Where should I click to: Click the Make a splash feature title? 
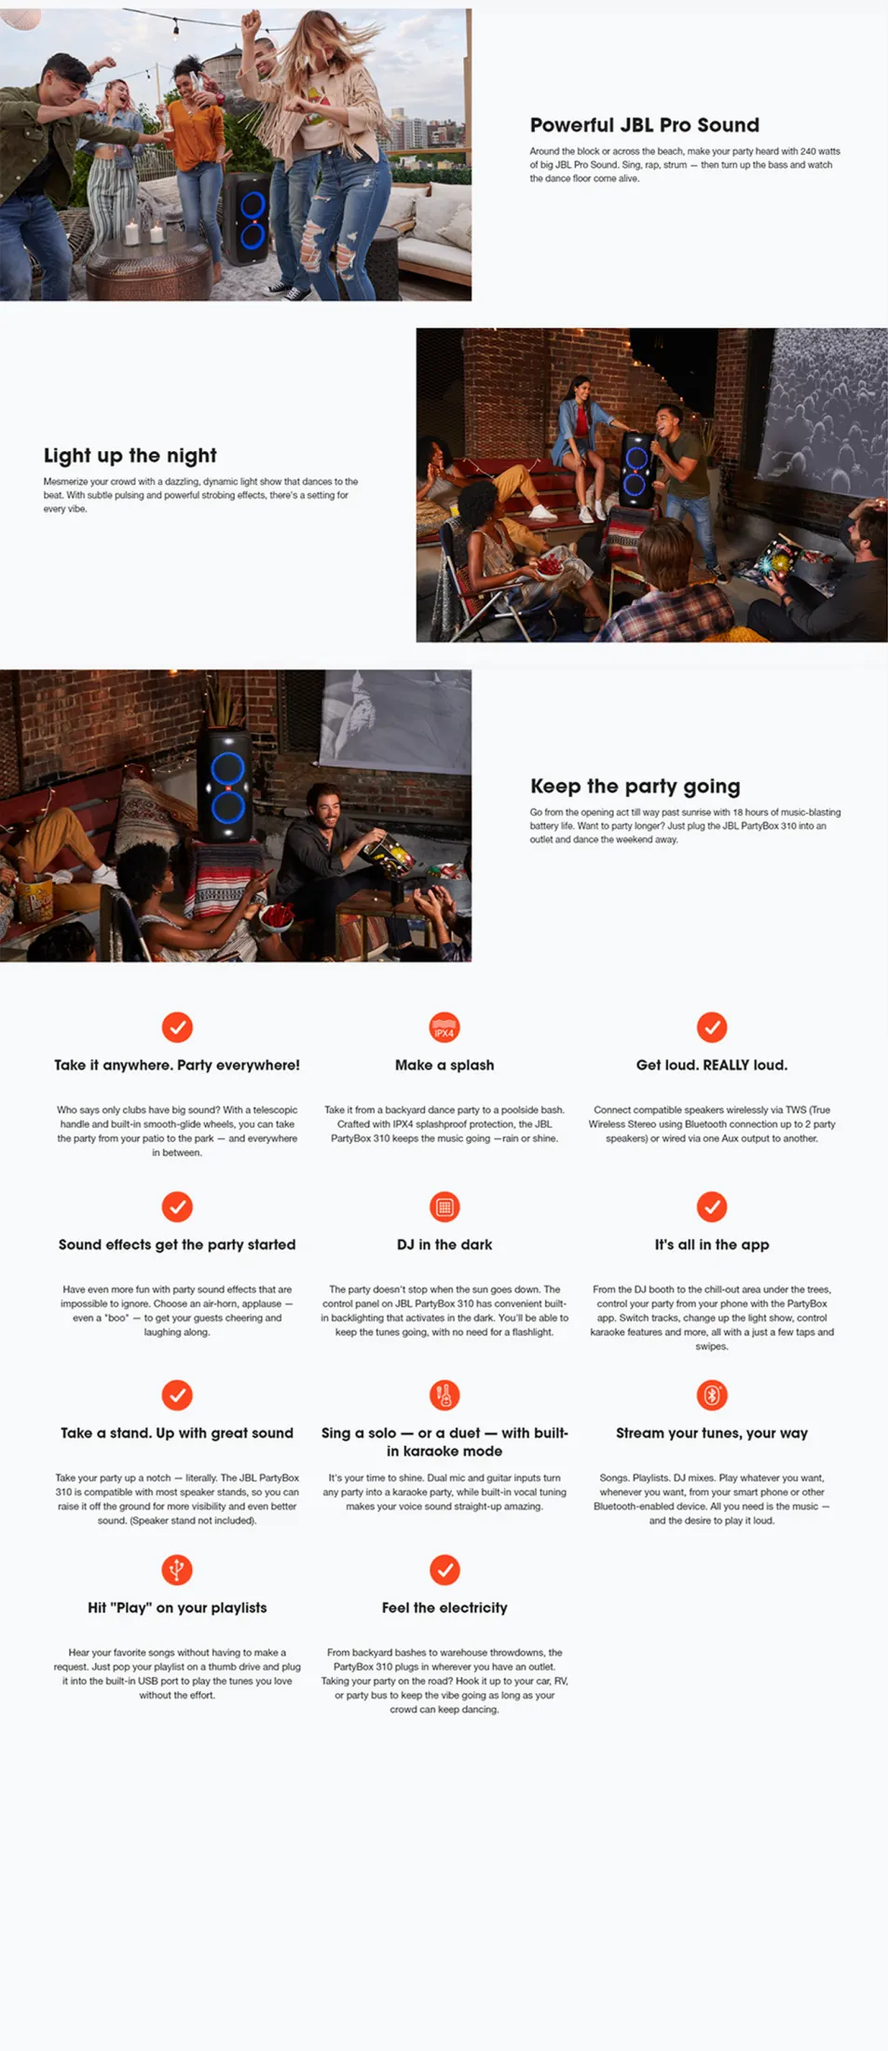click(444, 1065)
